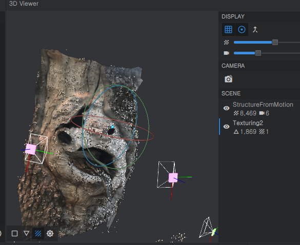Image resolution: width=300 pixels, height=245 pixels.
Task: Select the green camera at bottom right
Action: 214,232
